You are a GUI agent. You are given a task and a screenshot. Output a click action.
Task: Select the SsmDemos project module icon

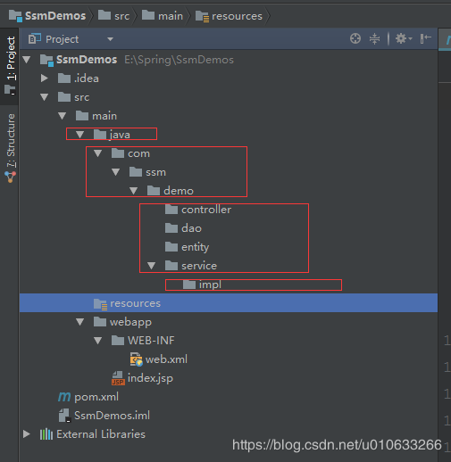(x=46, y=61)
